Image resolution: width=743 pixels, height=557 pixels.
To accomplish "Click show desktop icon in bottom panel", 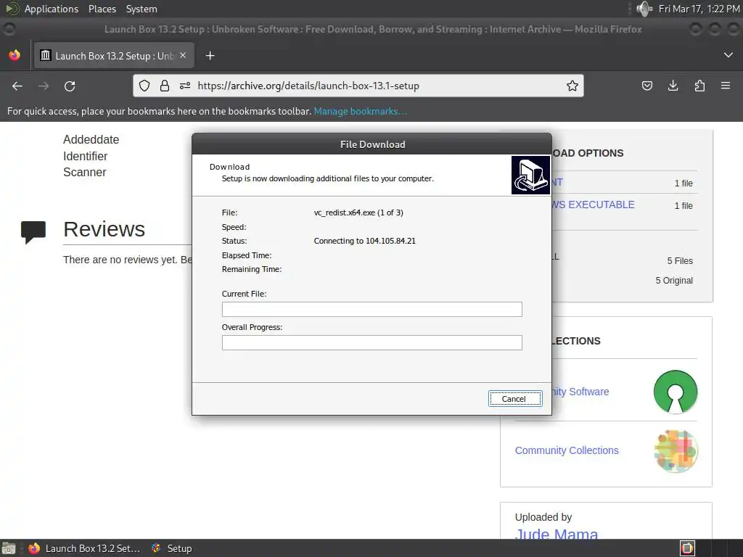I will pos(8,548).
